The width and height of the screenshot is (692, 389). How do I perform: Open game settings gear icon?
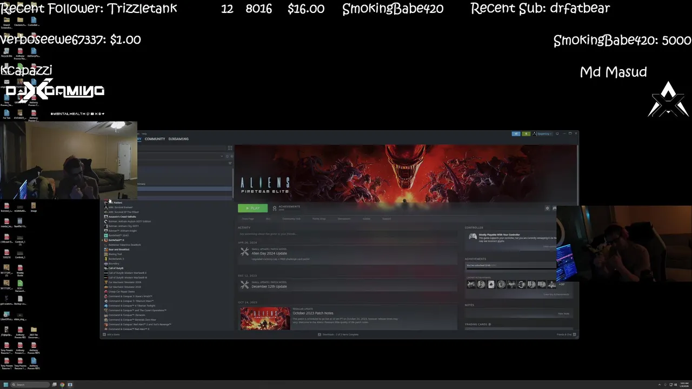(x=547, y=208)
